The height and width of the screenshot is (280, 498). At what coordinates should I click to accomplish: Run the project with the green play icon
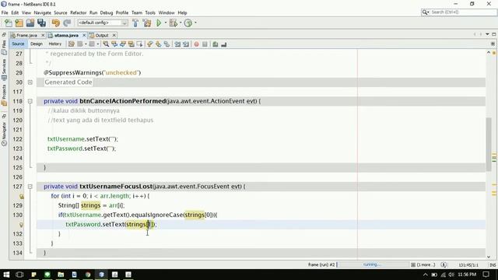point(159,23)
